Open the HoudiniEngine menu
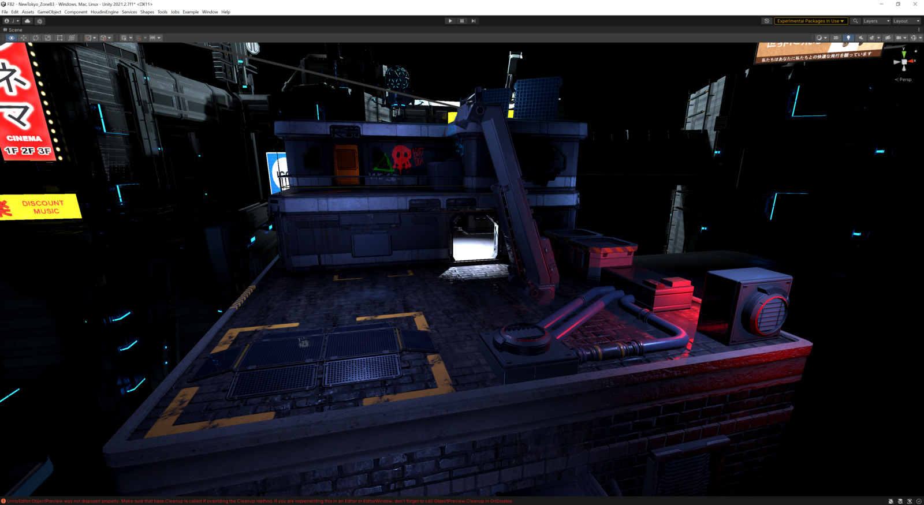Screen dimensions: 924x505 click(x=105, y=12)
